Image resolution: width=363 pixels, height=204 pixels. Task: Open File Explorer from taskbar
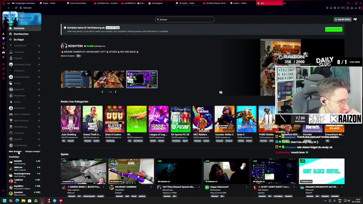(x=23, y=201)
